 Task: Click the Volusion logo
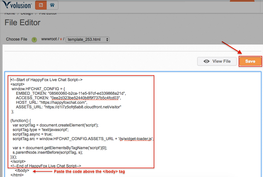click(x=17, y=5)
